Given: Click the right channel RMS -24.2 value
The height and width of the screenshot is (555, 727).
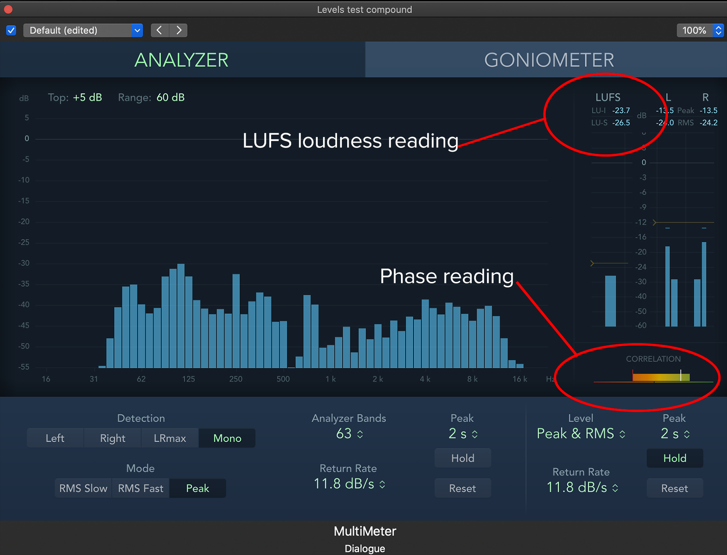Looking at the screenshot, I should pyautogui.click(x=708, y=123).
